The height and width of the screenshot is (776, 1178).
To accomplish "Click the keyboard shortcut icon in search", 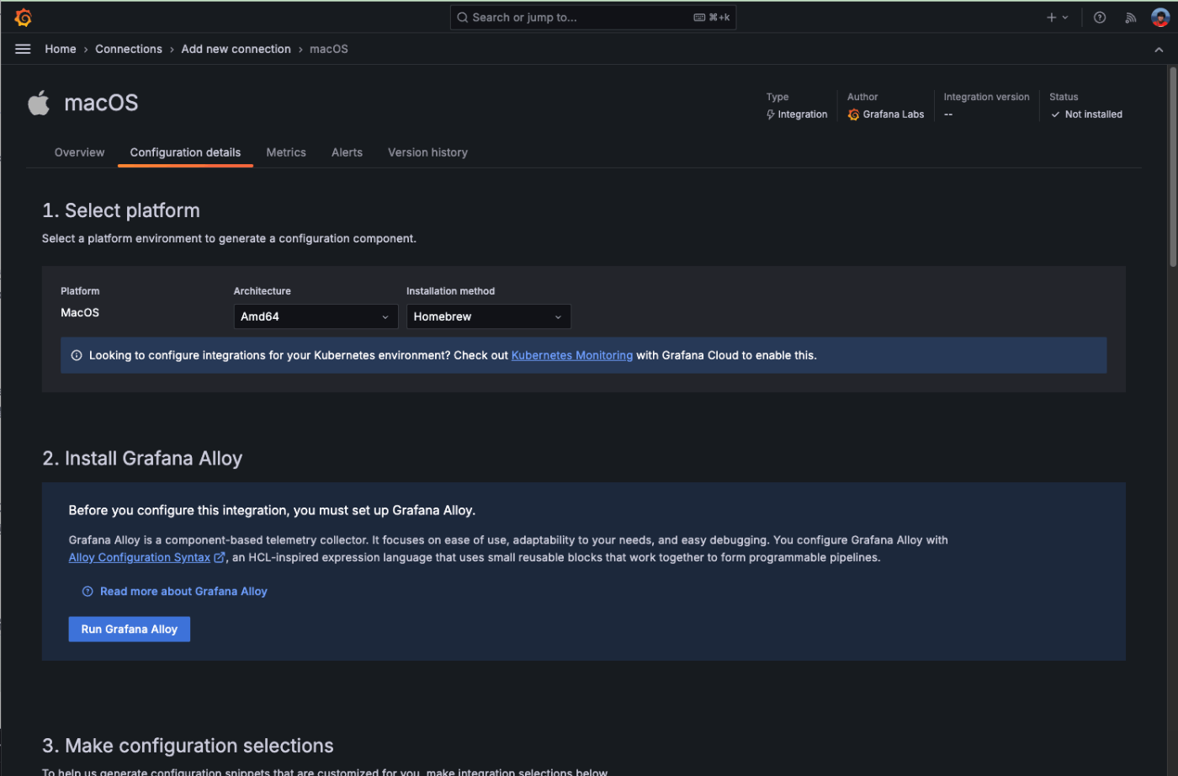I will tap(699, 18).
